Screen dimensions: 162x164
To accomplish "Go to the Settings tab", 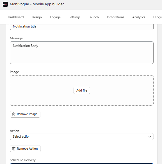I will coord(74,17).
